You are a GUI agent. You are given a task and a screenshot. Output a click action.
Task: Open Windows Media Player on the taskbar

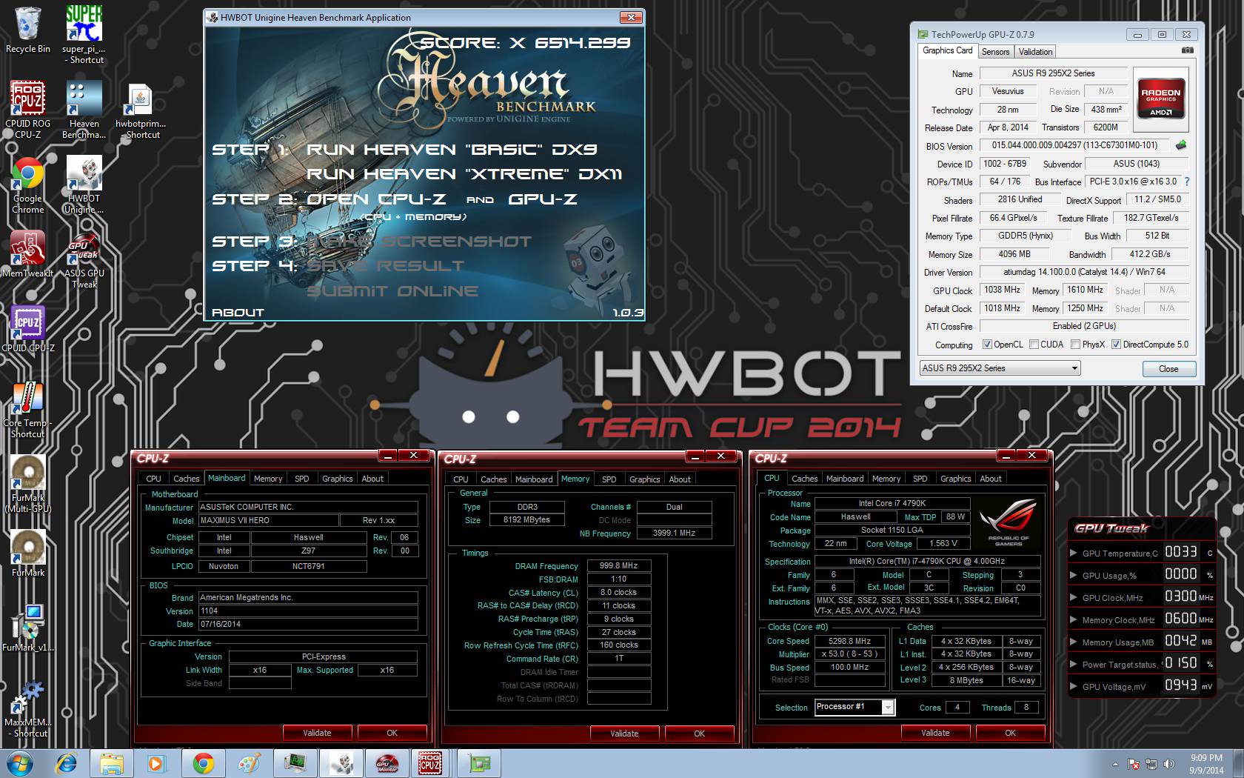(x=157, y=763)
